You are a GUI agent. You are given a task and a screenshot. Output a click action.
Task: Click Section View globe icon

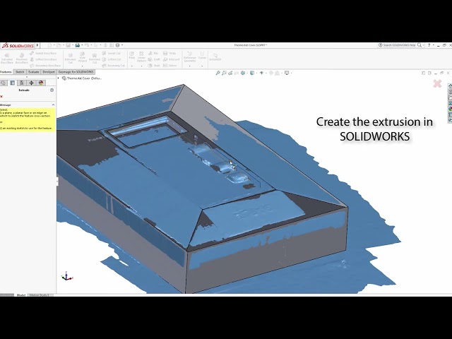(243, 73)
